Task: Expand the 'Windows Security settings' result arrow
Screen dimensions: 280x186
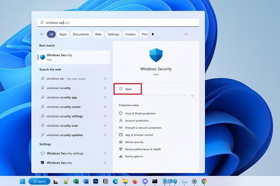Action: [105, 153]
